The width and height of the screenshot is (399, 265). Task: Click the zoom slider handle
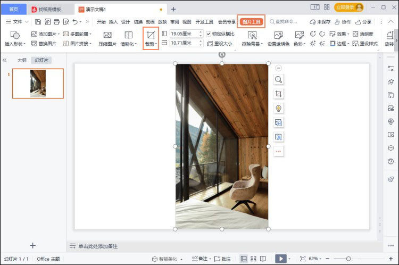(348, 259)
